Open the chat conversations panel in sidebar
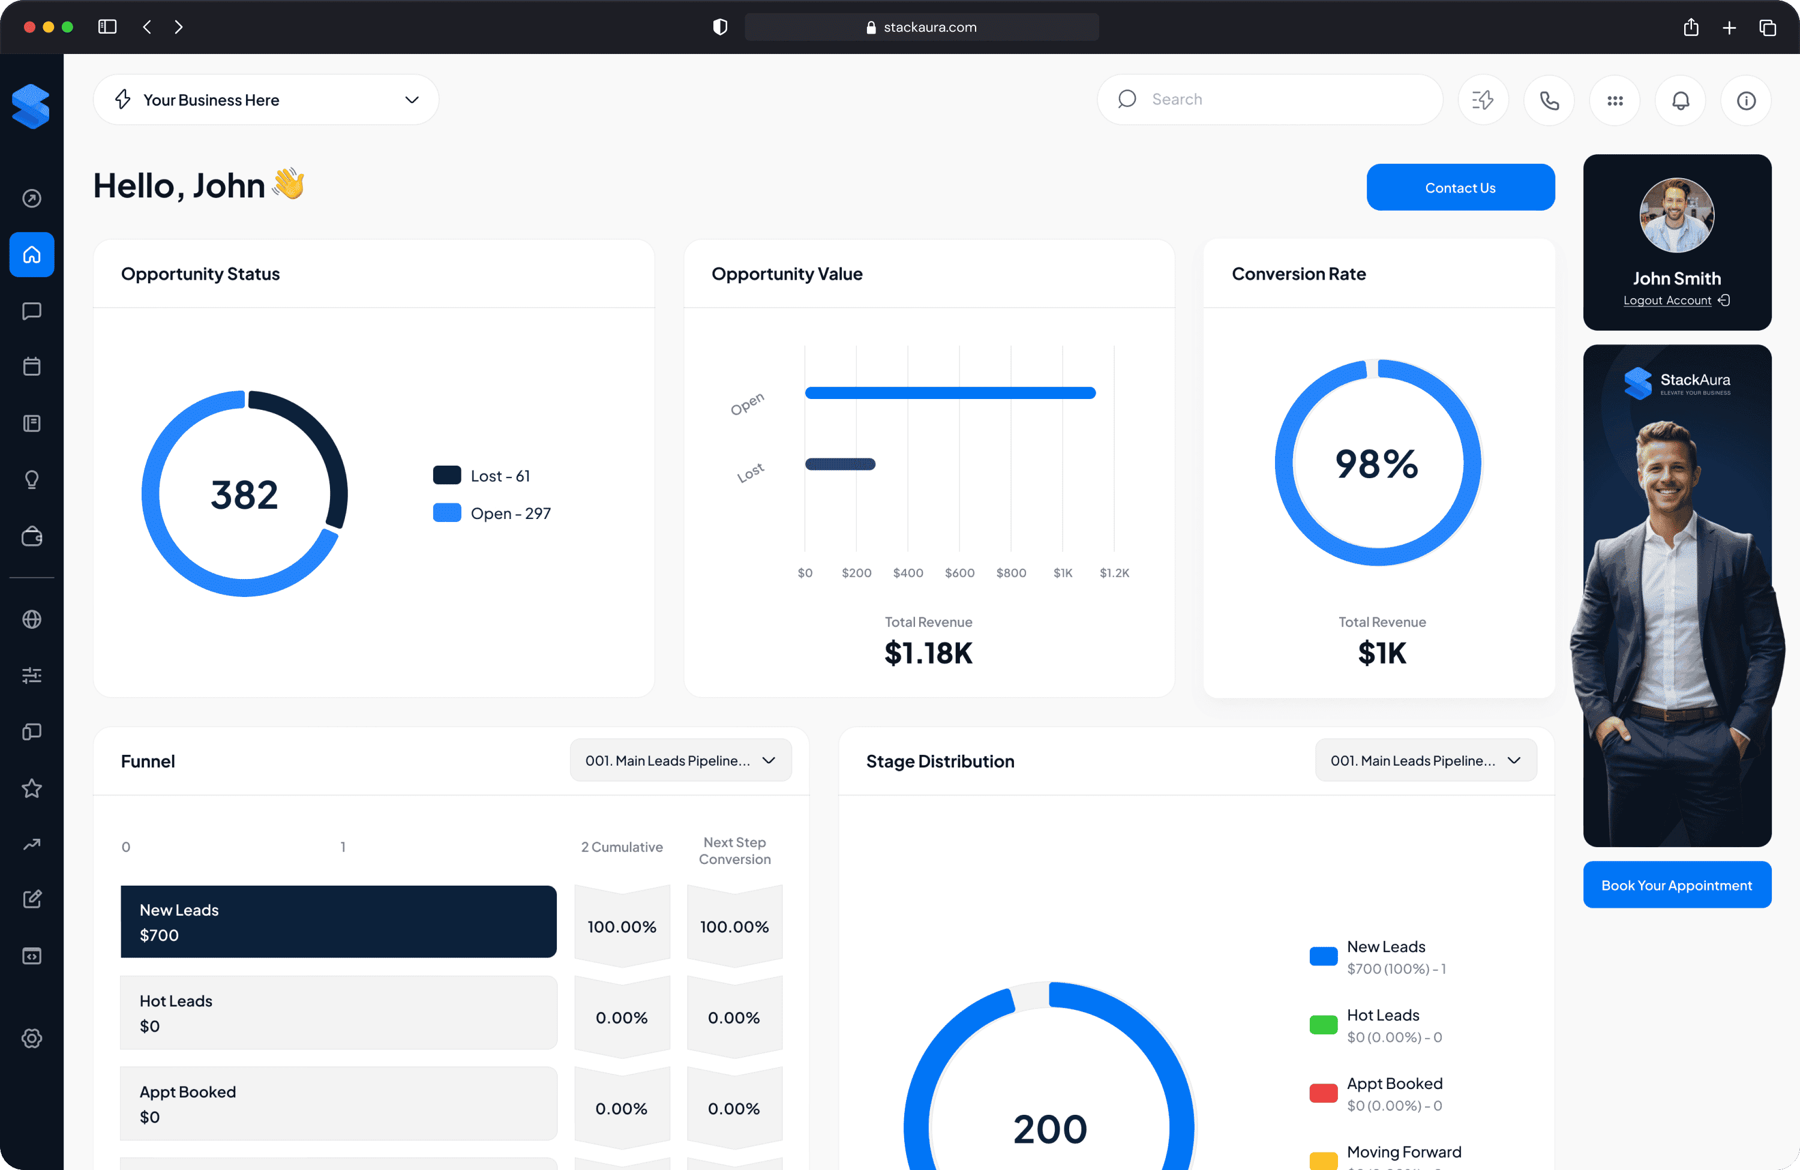The image size is (1800, 1170). click(x=32, y=311)
